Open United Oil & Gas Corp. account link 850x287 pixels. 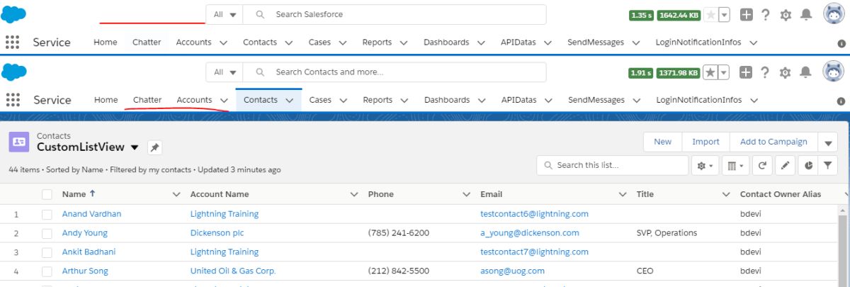click(x=233, y=271)
